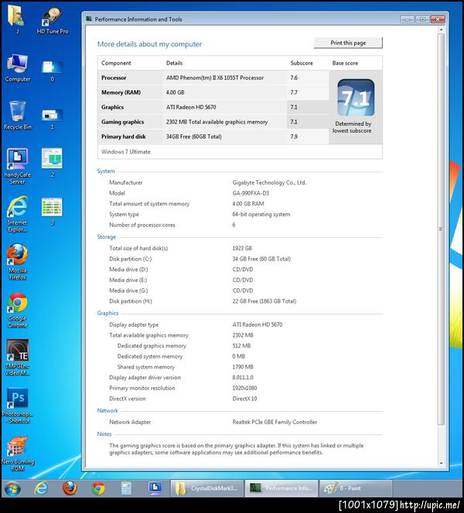Screen dimensions: 464x513
Task: Click model value 'GA-990FXA-D3'
Action: pos(251,193)
